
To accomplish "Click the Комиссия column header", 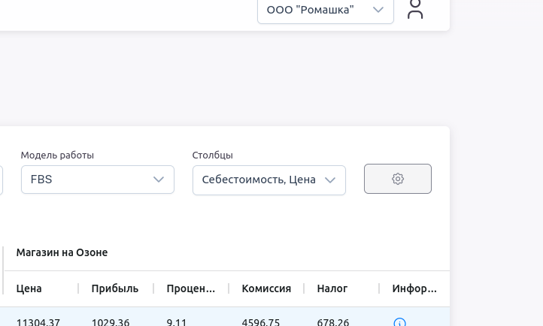I will [x=266, y=288].
